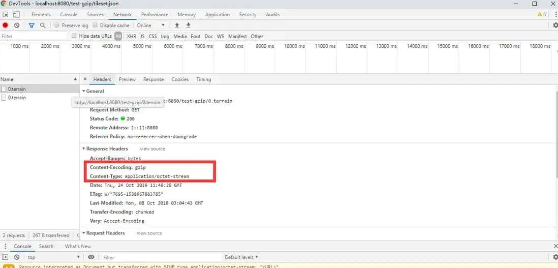Open the Default levels dropdown in console
Viewport: 558px width, 268px height.
[241, 257]
